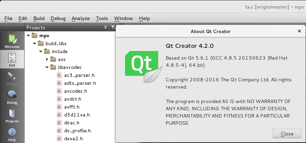Collapse the mpv project root
This screenshot has height=143, width=306.
click(28, 35)
